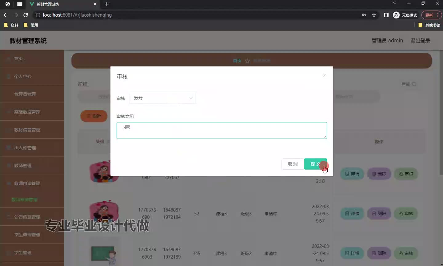
Task: Open 详情 for the row dated 2:18
Action: (x=352, y=174)
